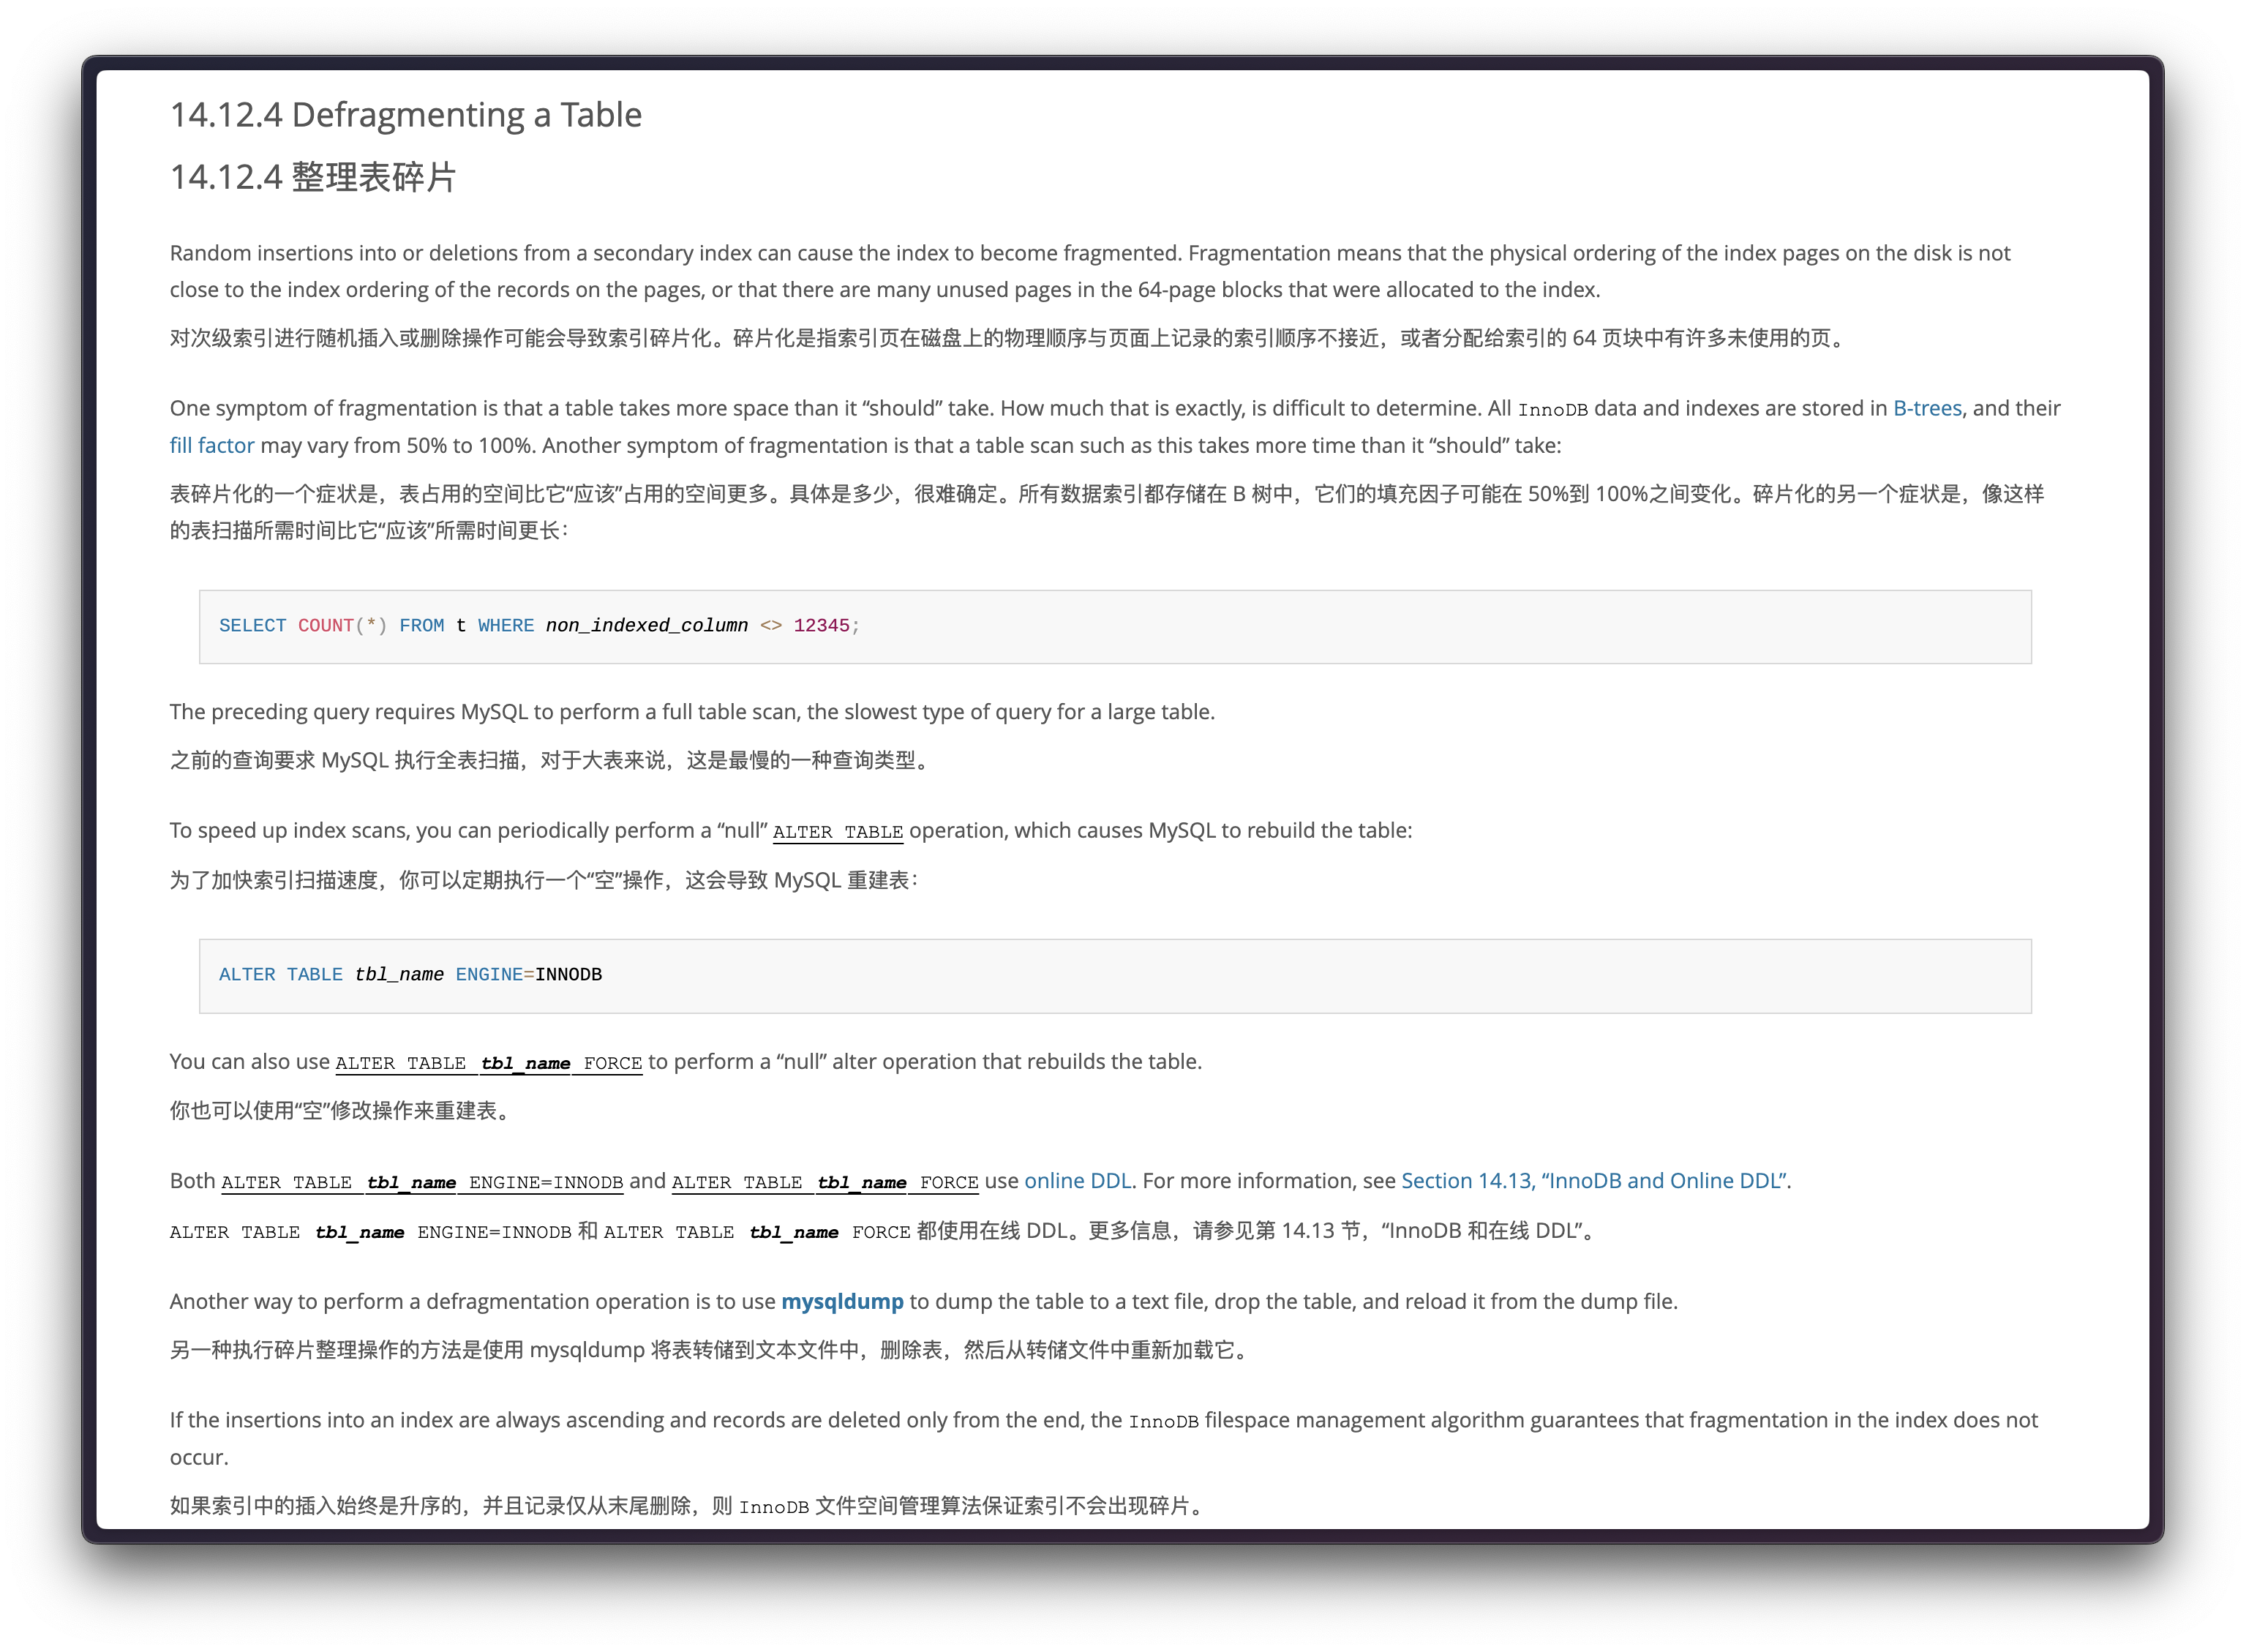
Task: Open the B-trees glossary link
Action: (x=1926, y=408)
